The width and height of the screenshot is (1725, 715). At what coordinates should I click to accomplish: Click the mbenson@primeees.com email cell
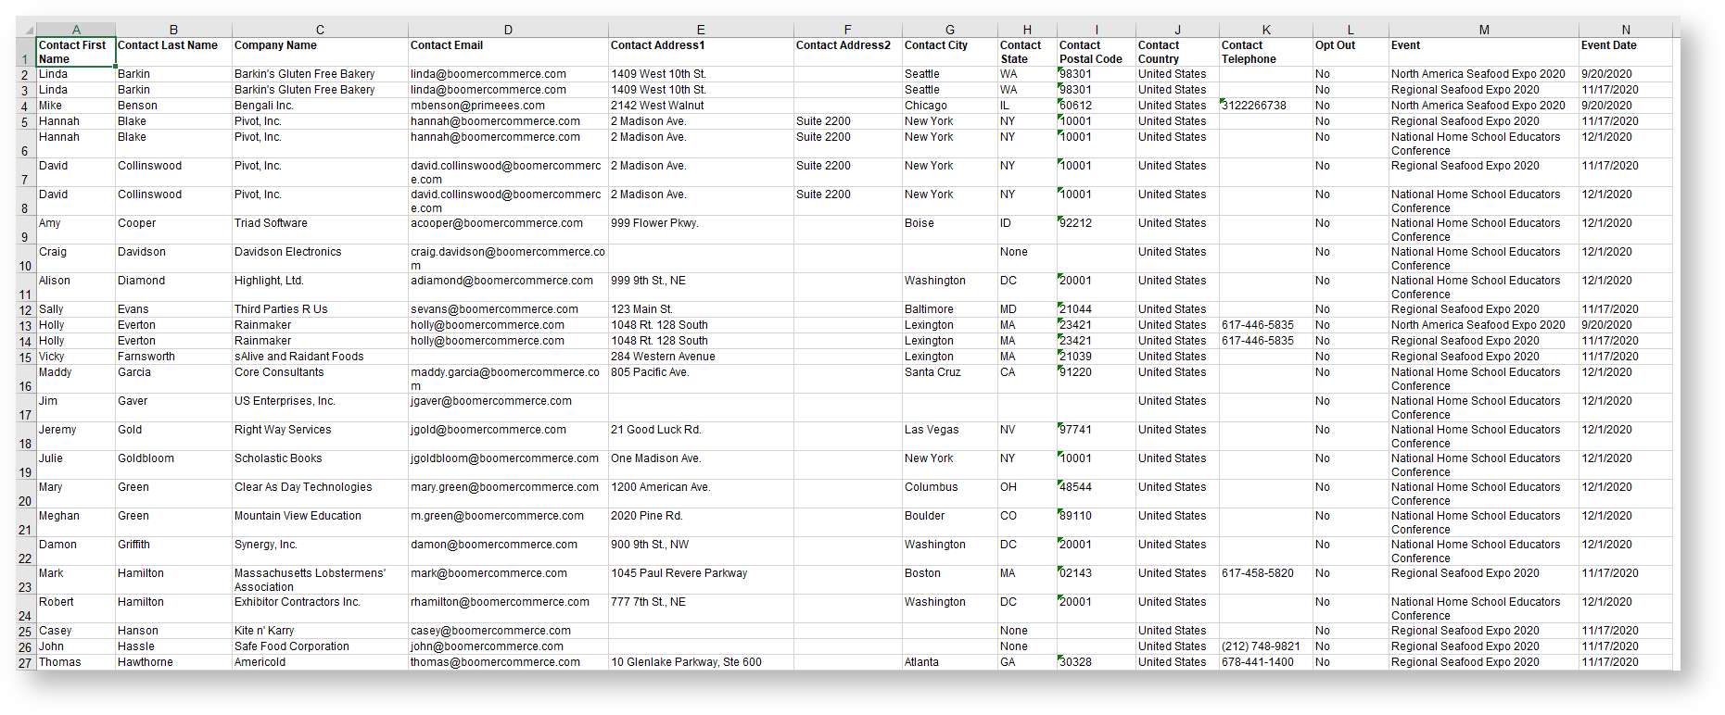point(507,106)
